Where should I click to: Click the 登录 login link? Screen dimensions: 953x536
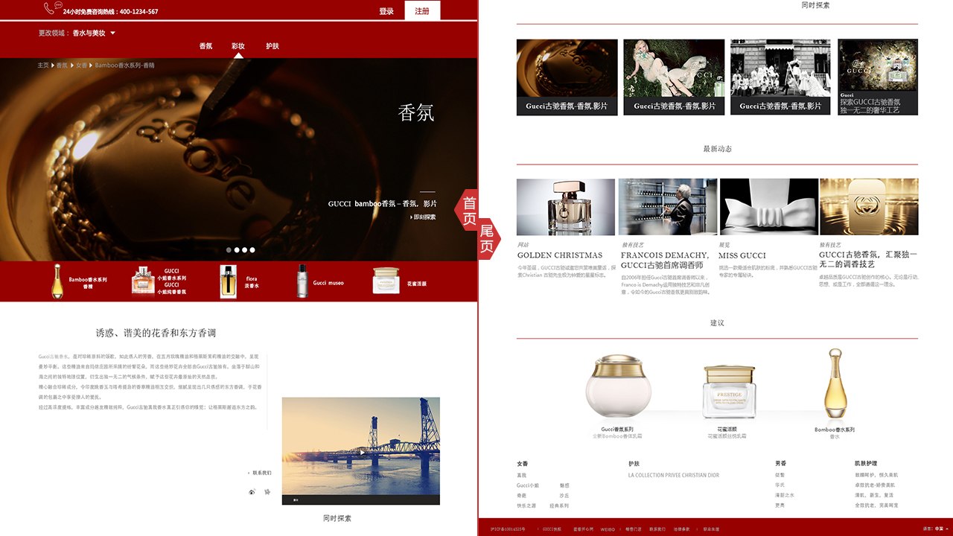pos(386,11)
